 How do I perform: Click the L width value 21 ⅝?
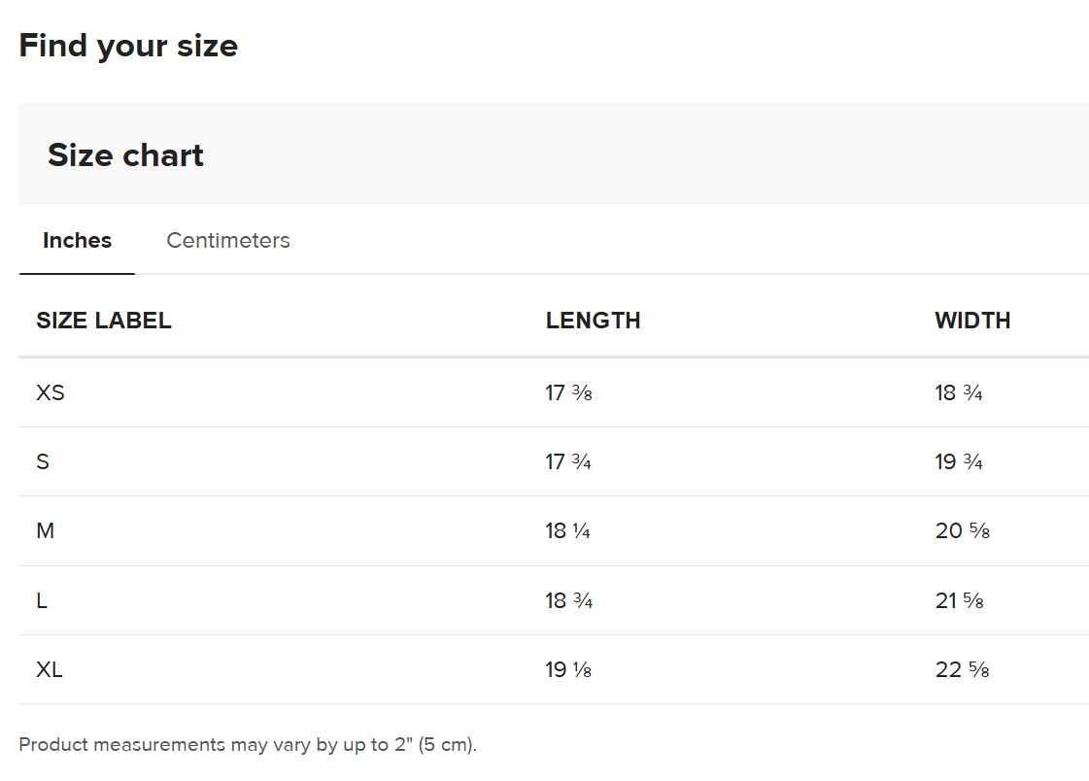click(959, 601)
